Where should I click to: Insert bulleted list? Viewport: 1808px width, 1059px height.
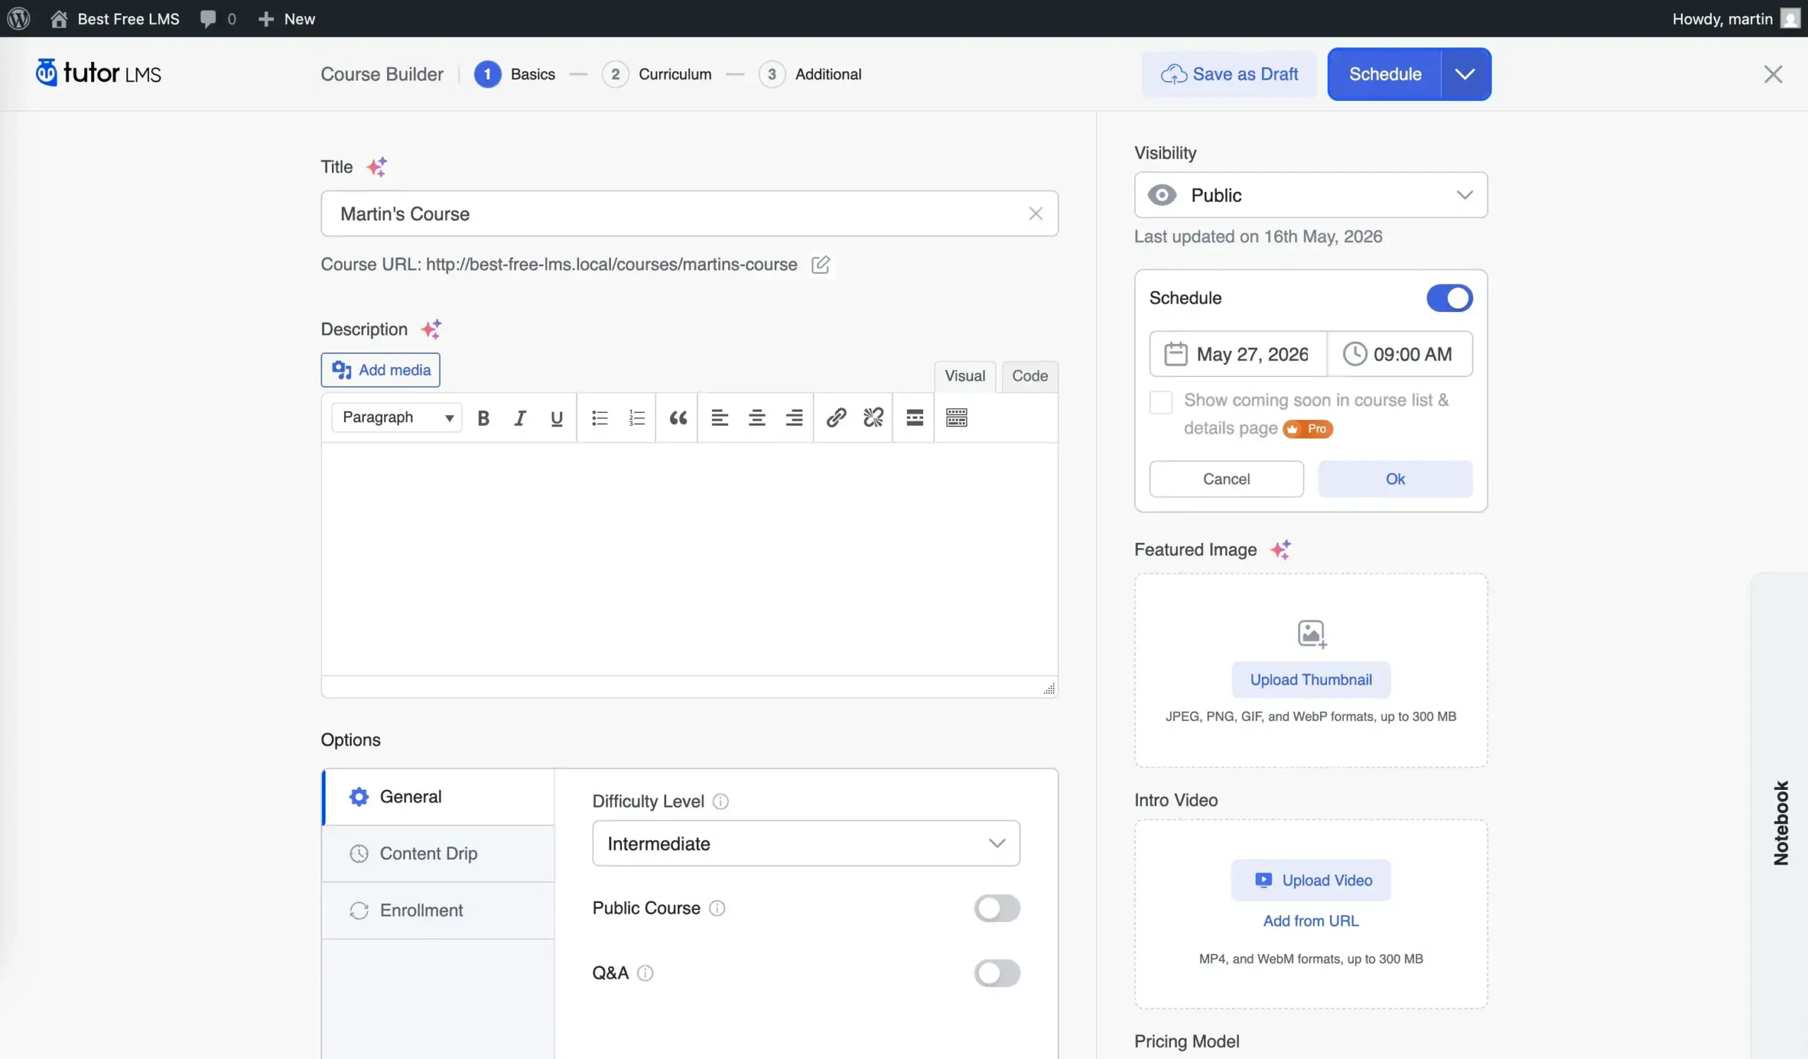point(600,418)
